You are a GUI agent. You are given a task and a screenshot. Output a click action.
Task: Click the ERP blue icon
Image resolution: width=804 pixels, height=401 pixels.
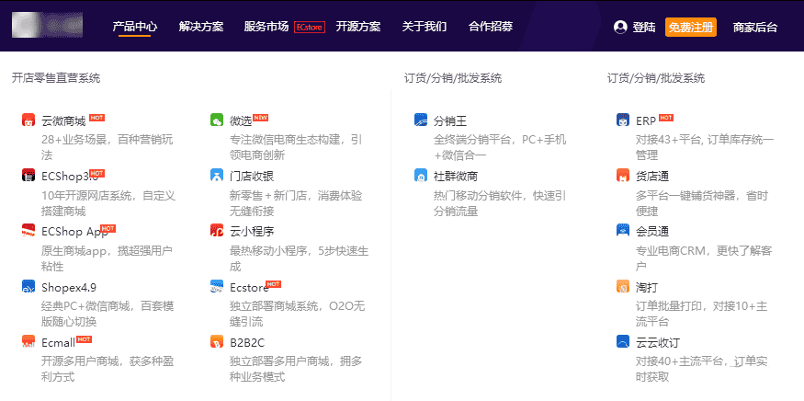pyautogui.click(x=622, y=120)
